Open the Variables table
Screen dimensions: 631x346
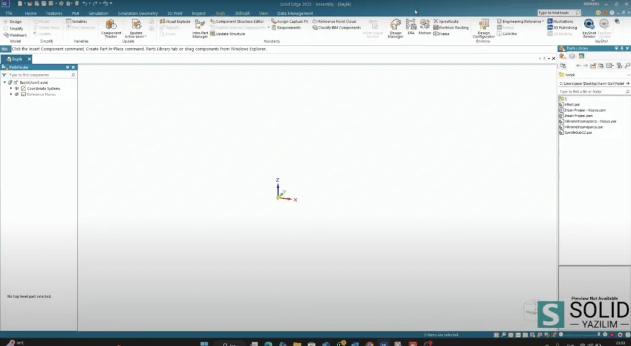[x=76, y=22]
